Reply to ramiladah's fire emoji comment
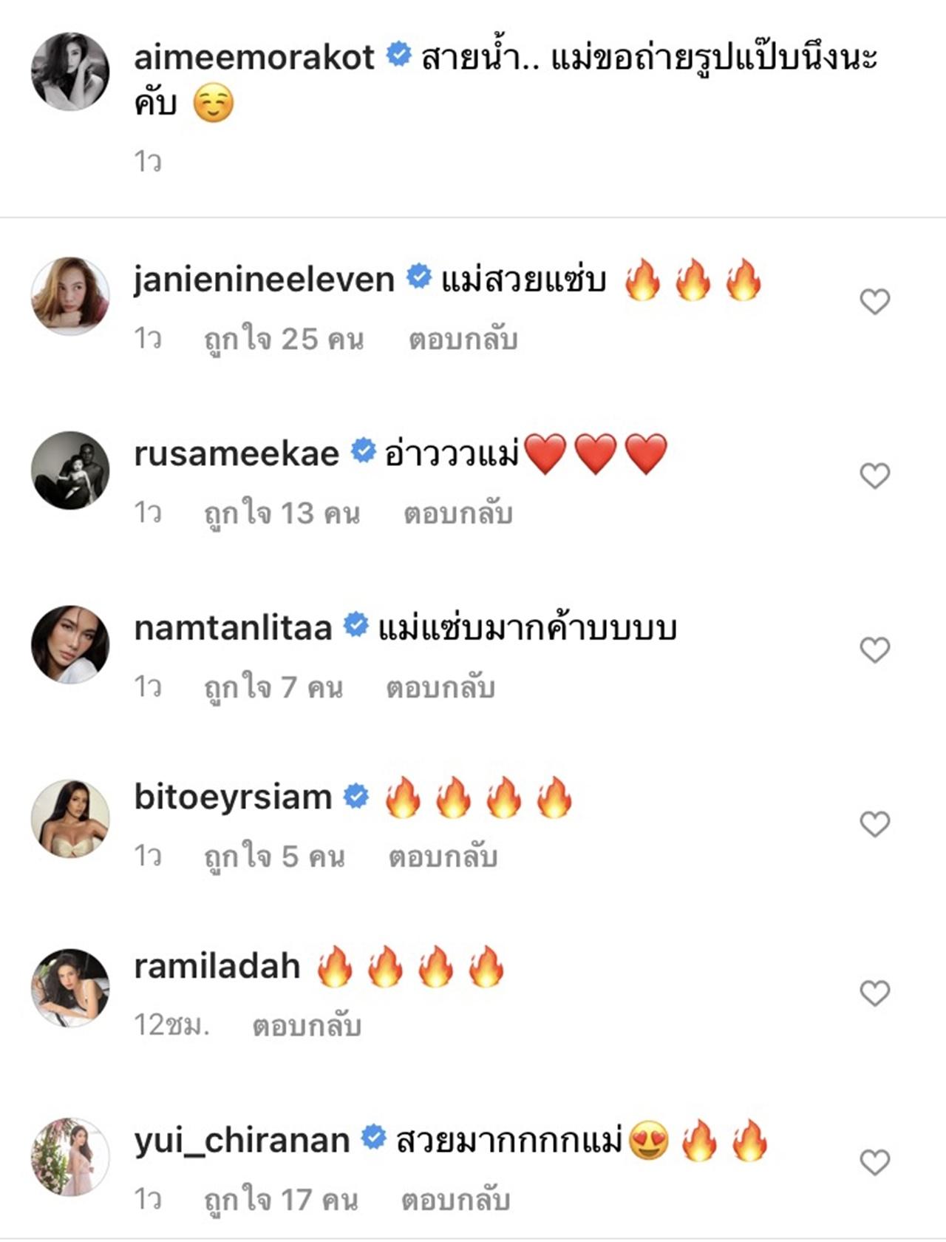This screenshot has height=1242, width=946. (x=306, y=1026)
